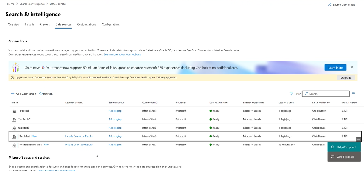Open Learn more about connections link
364x171 pixels.
click(122, 54)
